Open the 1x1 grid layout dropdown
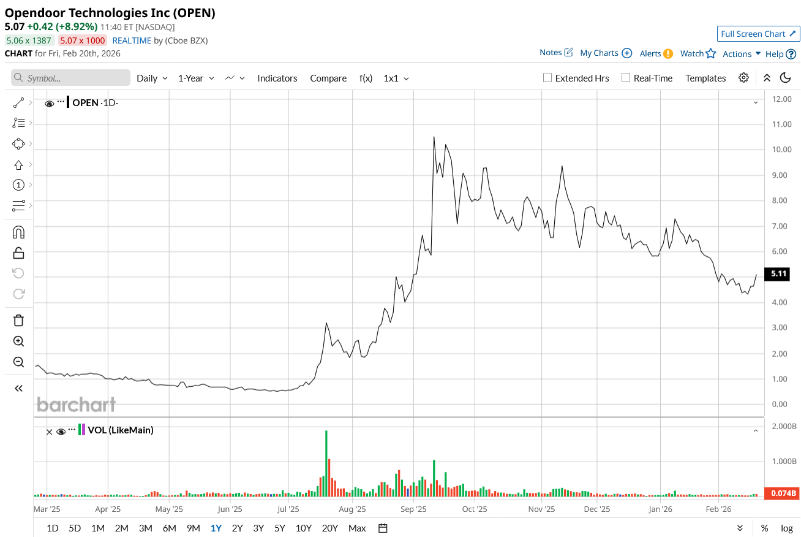The height and width of the screenshot is (537, 801). 396,78
